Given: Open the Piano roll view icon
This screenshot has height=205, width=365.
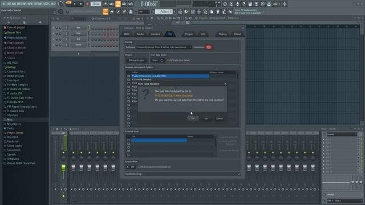Looking at the screenshot, I should (186, 11).
